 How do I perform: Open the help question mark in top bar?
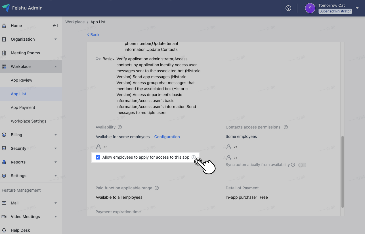coord(288,8)
